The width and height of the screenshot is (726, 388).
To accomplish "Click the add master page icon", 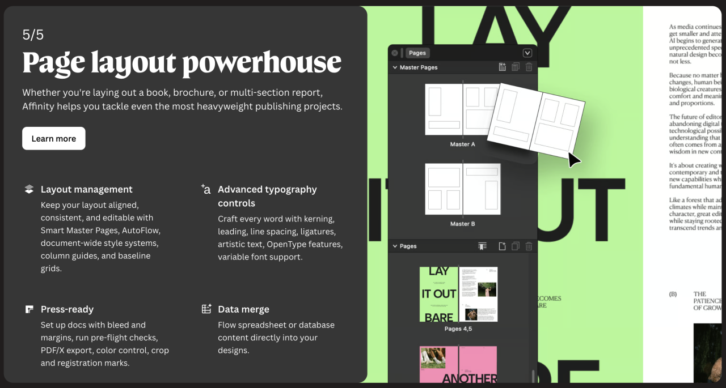I will coord(502,67).
